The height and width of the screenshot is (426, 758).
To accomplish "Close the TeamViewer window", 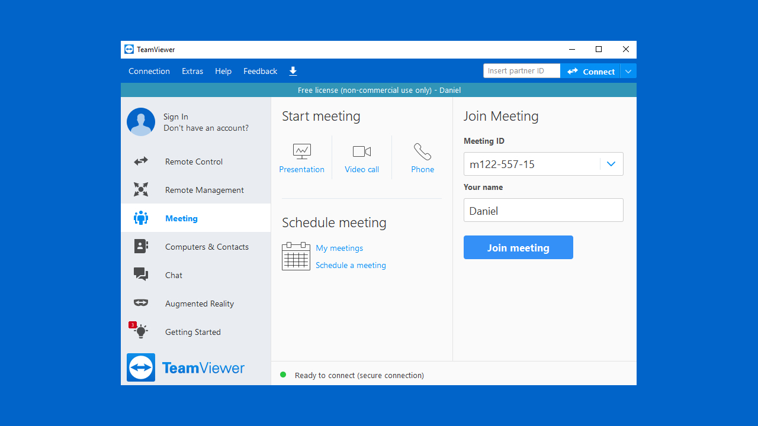I will point(625,50).
